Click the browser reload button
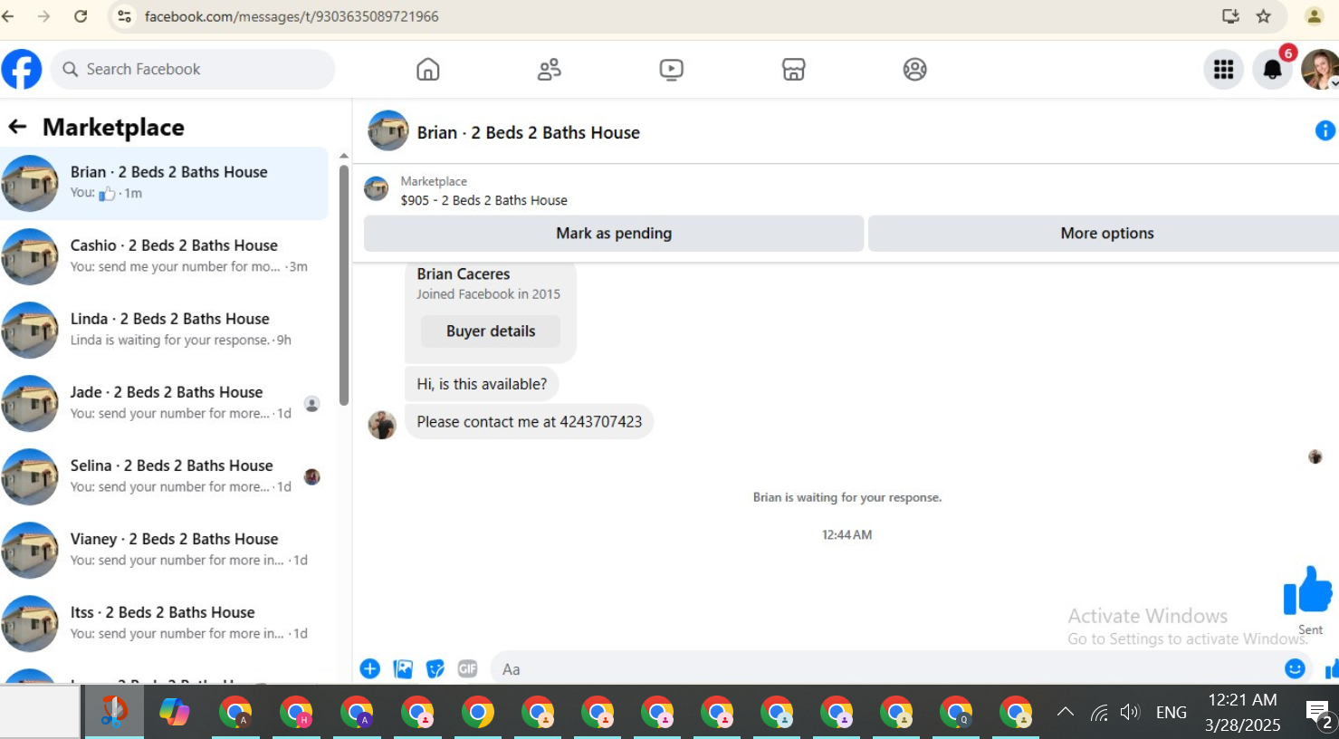Image resolution: width=1339 pixels, height=739 pixels. point(81,16)
